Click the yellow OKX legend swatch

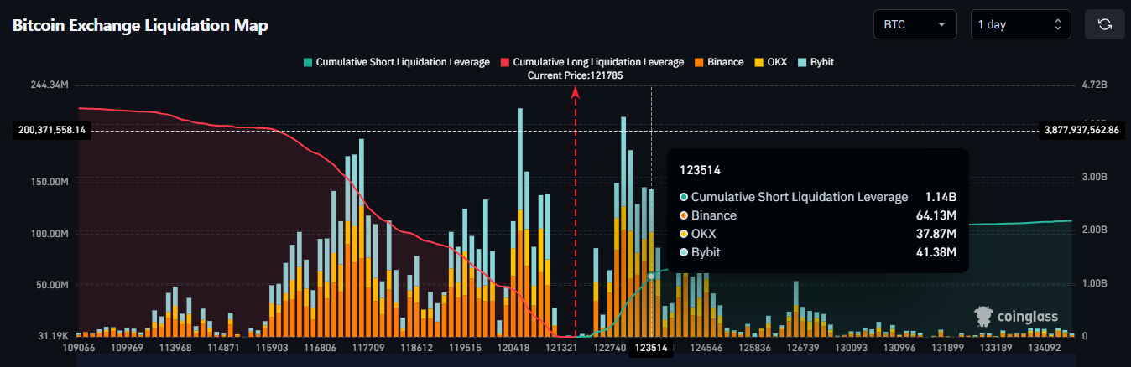point(758,62)
